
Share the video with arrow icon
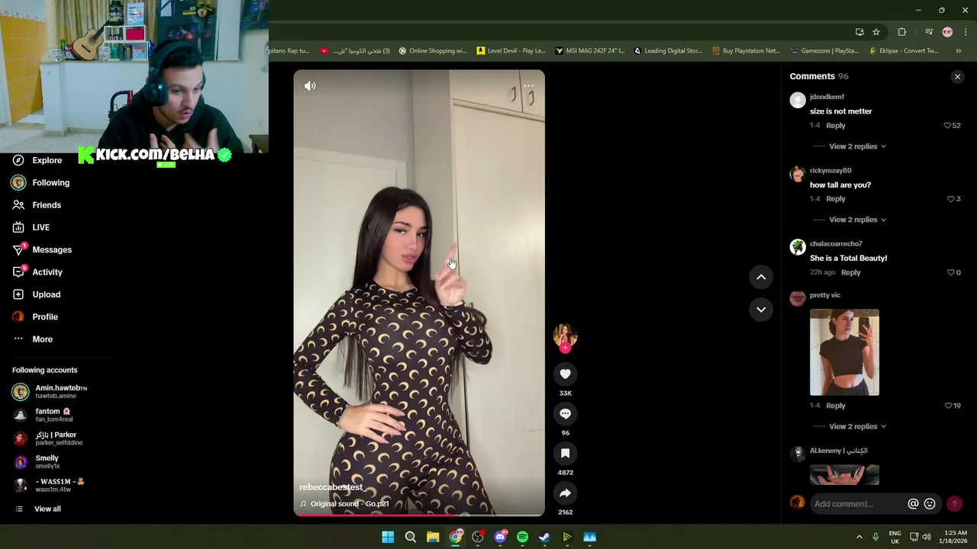click(565, 493)
